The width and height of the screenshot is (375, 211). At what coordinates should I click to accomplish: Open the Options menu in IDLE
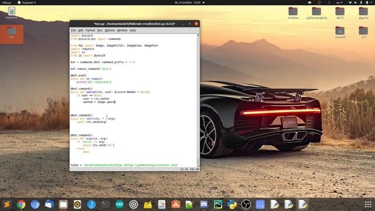pos(110,30)
